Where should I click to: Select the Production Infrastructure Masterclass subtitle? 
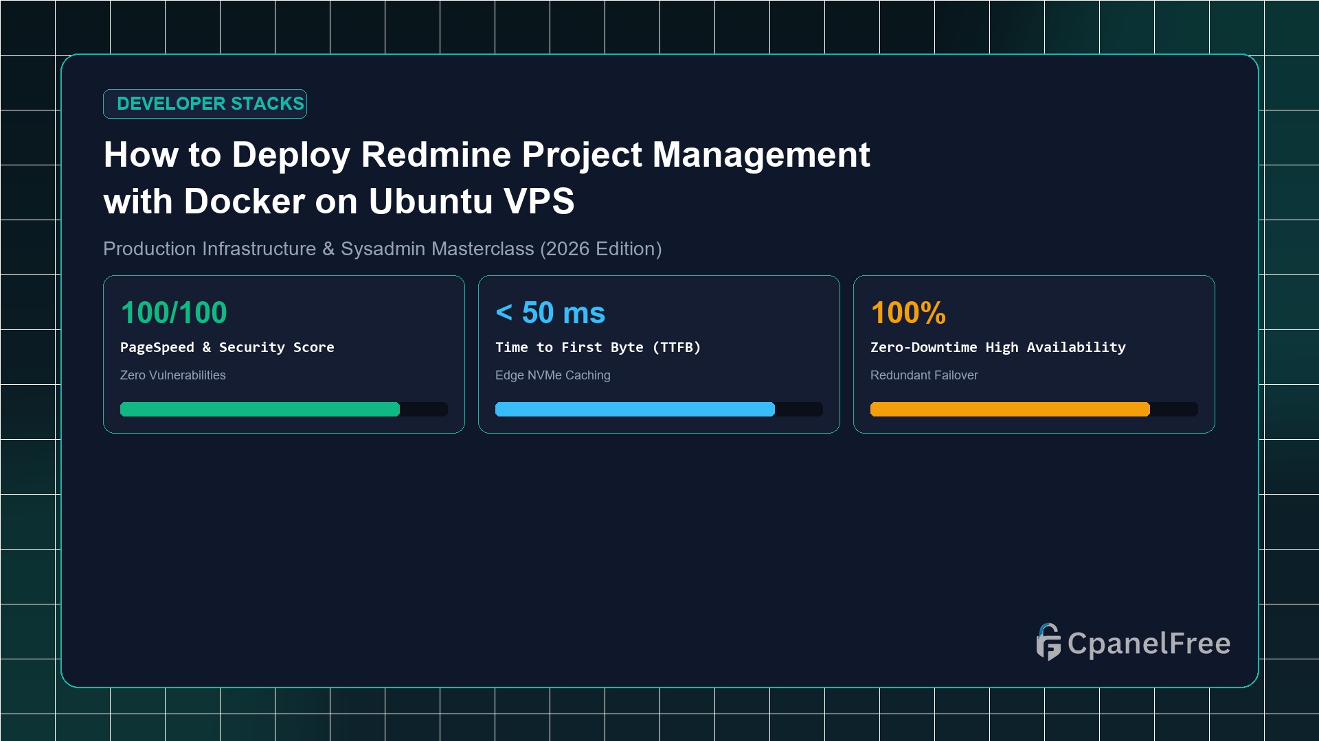pos(382,248)
